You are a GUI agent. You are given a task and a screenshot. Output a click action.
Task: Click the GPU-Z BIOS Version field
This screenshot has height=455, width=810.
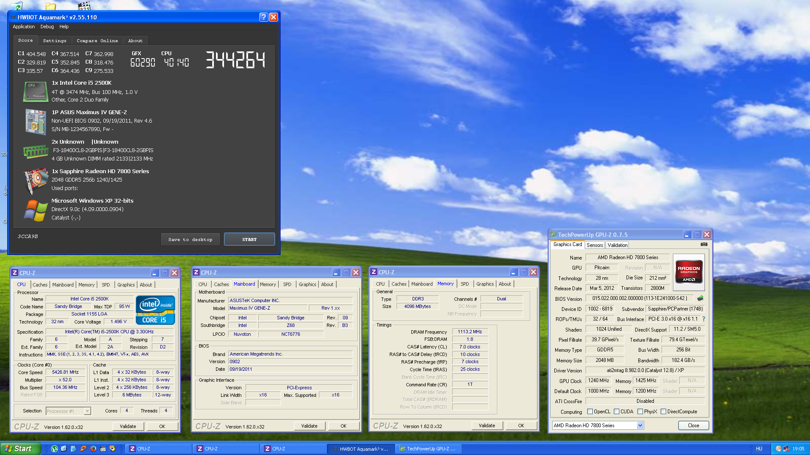coord(640,298)
